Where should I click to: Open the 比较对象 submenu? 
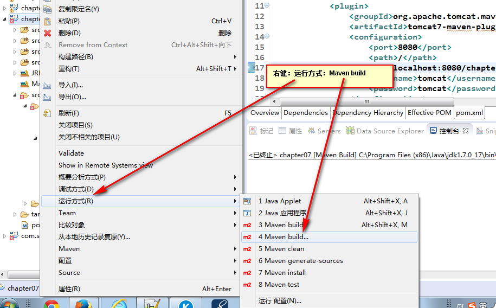pos(141,225)
